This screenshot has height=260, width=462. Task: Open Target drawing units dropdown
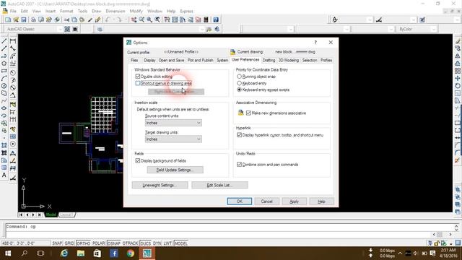(173, 139)
